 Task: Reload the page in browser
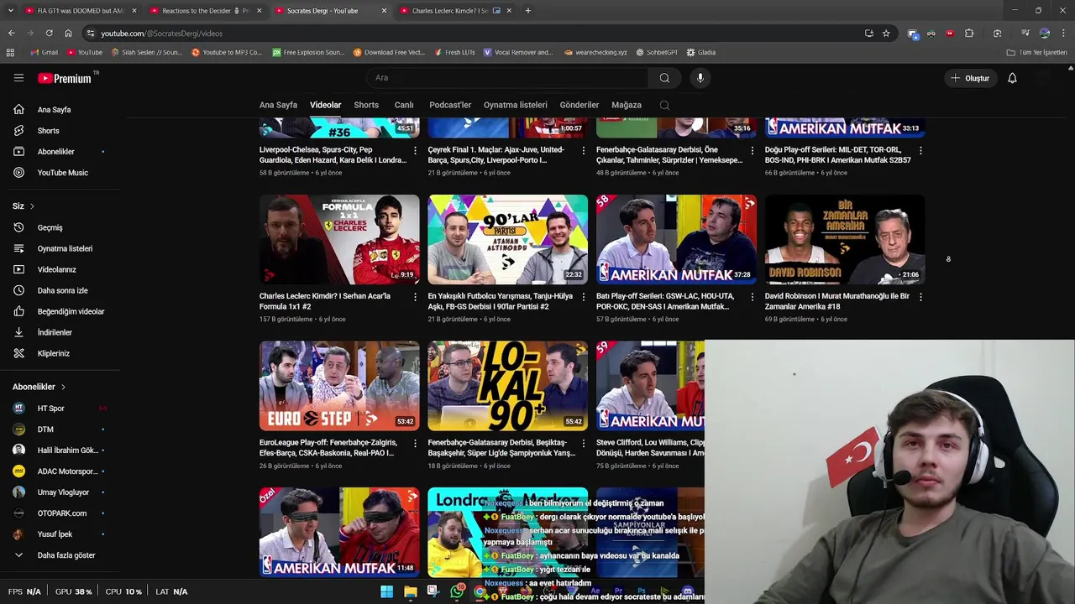click(49, 34)
